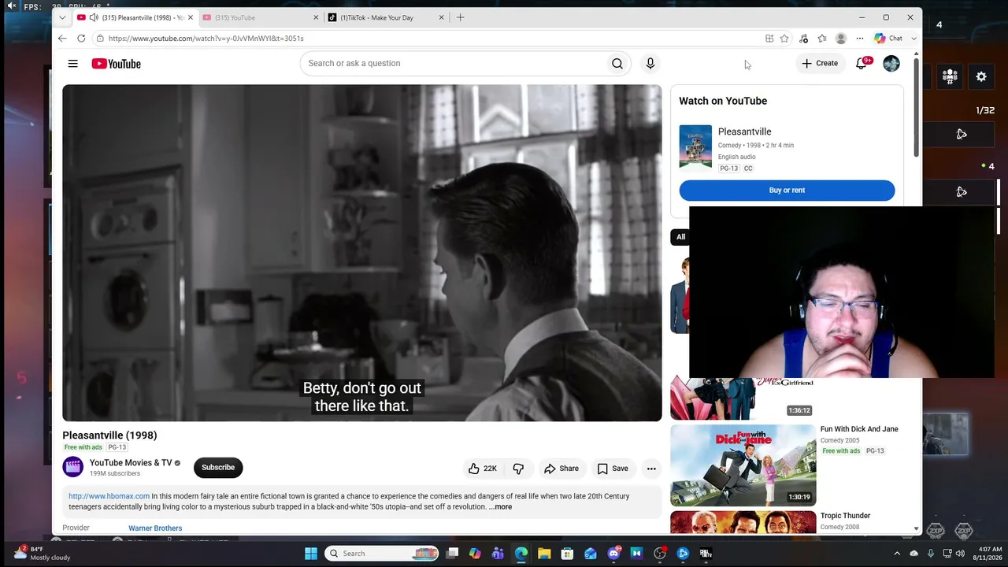Screen dimensions: 1008x567
Task: Save the video to a playlist
Action: point(613,469)
